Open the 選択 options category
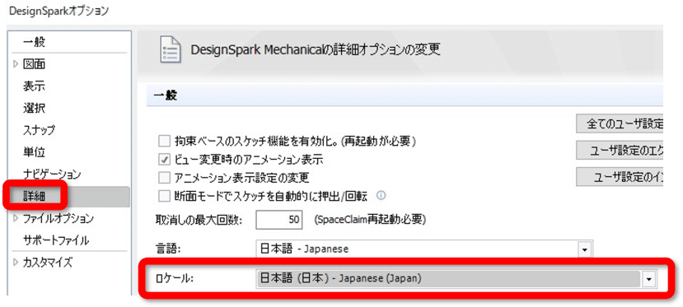This screenshot has height=307, width=683. (34, 109)
